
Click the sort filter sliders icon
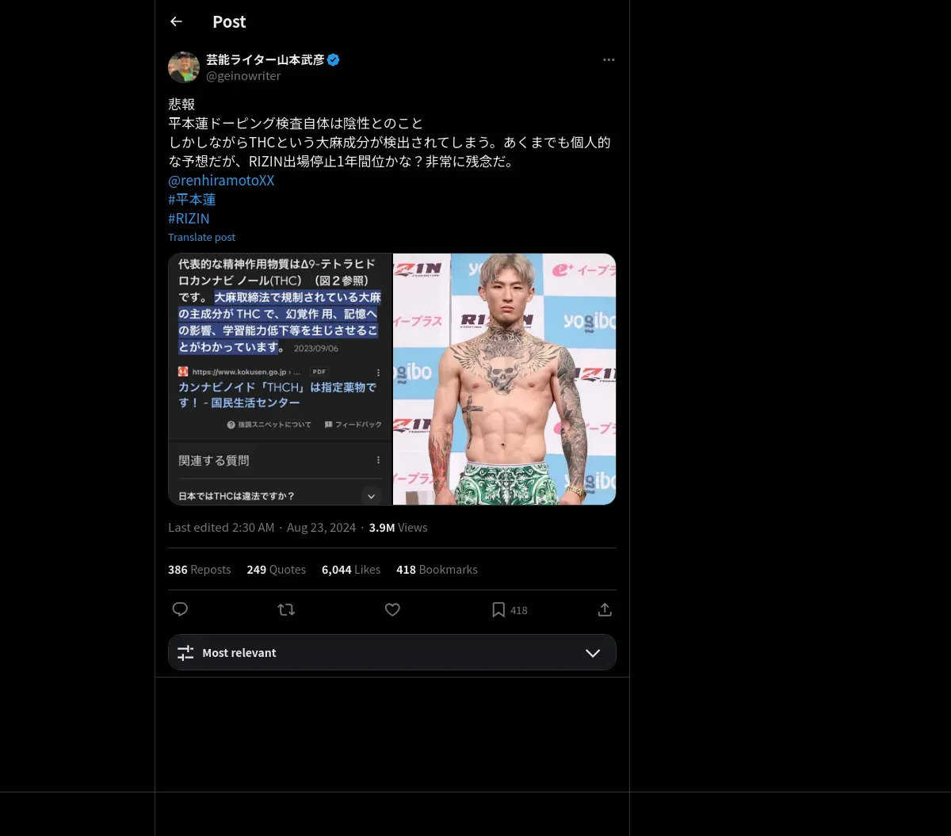point(185,653)
